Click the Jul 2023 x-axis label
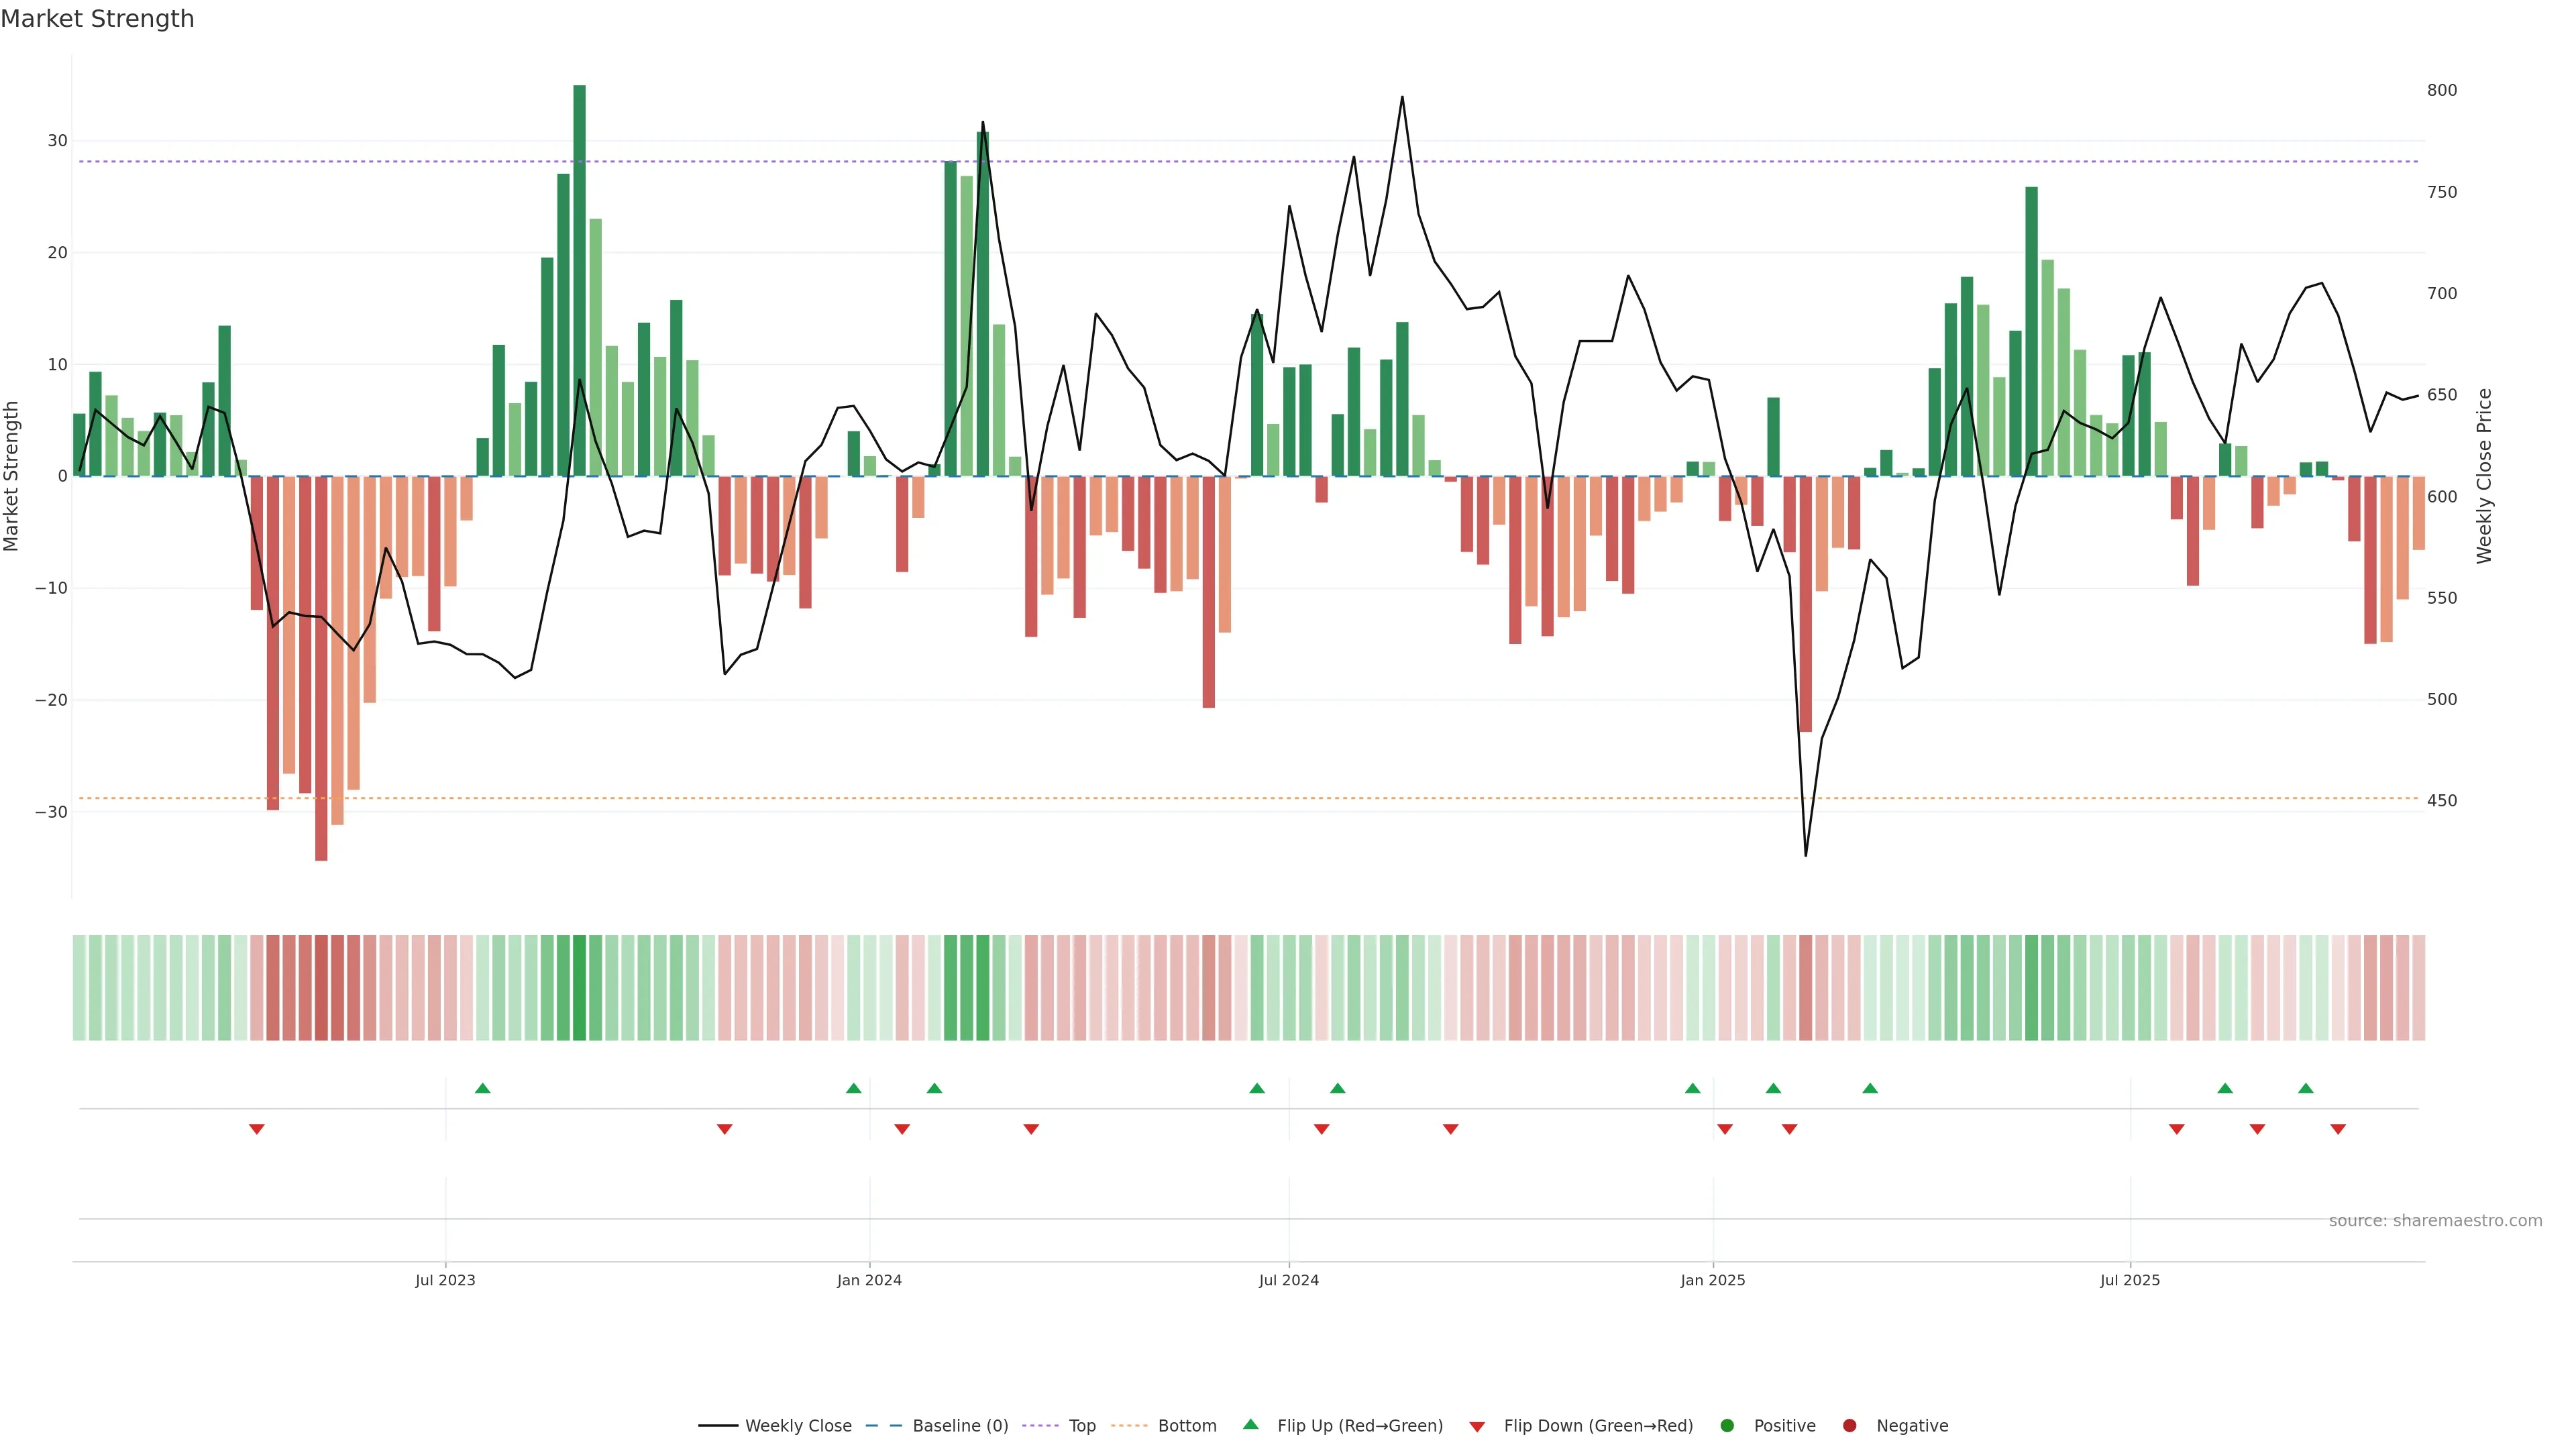Image resolution: width=2576 pixels, height=1449 pixels. coord(445,1280)
